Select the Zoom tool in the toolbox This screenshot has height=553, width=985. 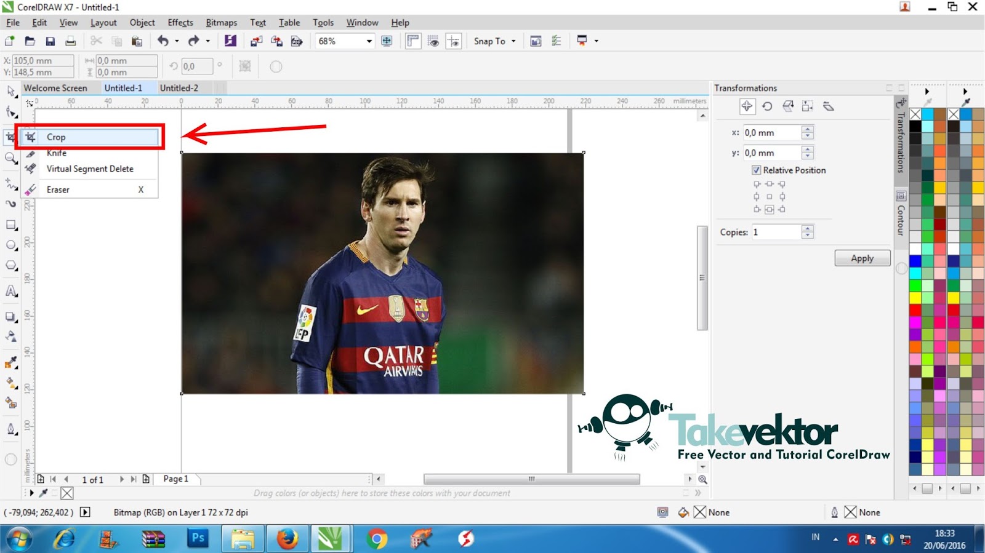pyautogui.click(x=11, y=159)
